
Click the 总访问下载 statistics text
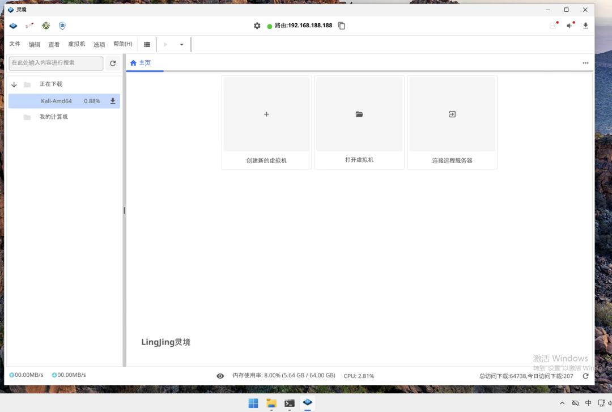click(x=526, y=376)
